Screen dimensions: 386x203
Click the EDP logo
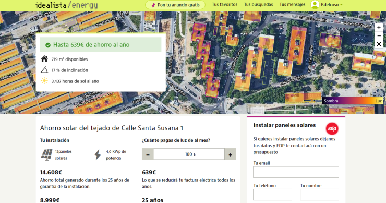[x=332, y=128]
